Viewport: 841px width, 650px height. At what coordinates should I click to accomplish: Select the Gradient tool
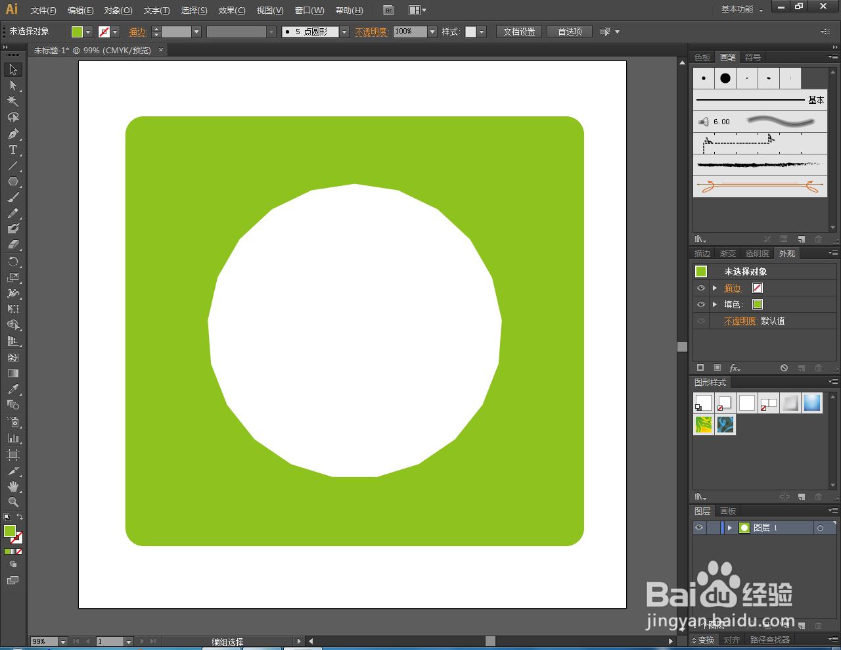click(x=13, y=373)
